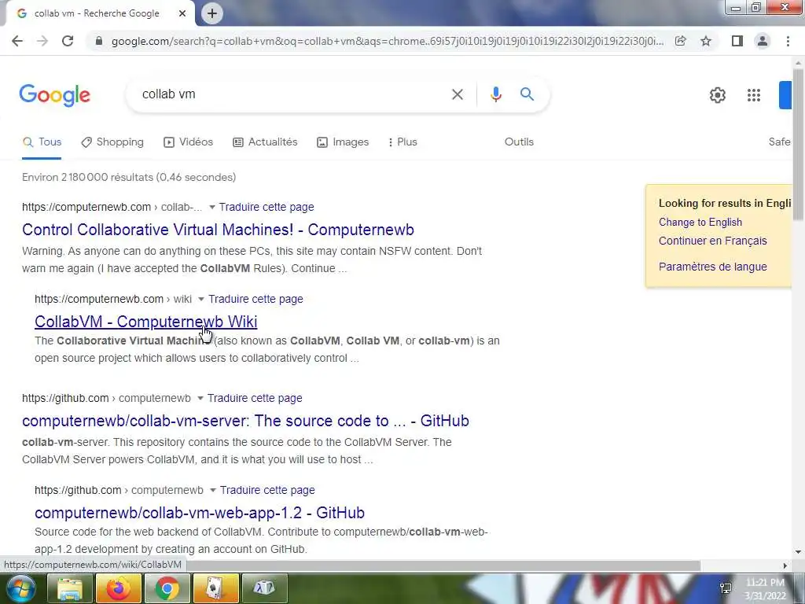The image size is (805, 604).
Task: Click the blue button at top right edge
Action: click(785, 95)
